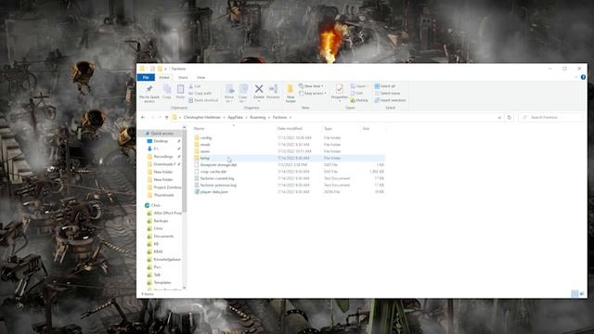
Task: Click the Refresh button beside address bar
Action: 509,118
